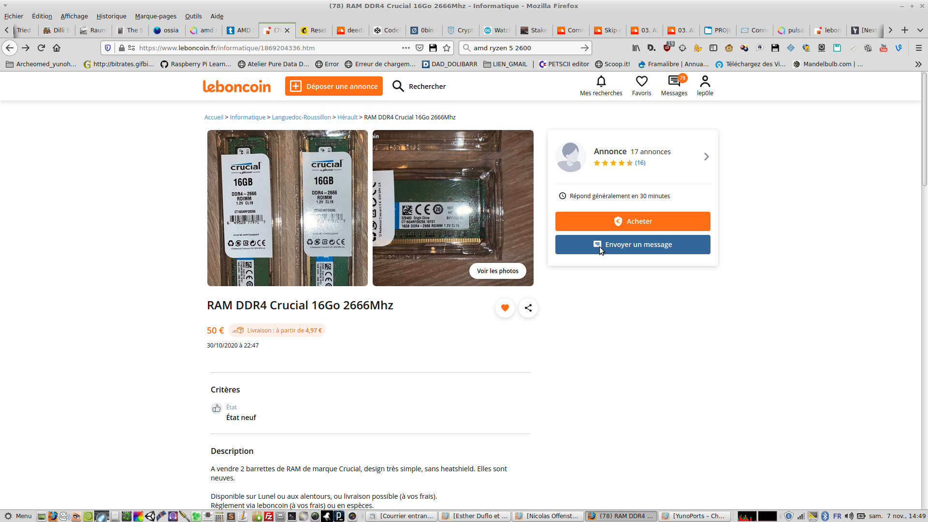Screen dimensions: 928x522
Task: Expand bookmarks toolbar overflow chevron
Action: click(918, 64)
